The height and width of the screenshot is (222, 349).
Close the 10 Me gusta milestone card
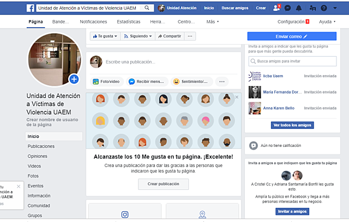pos(237,97)
